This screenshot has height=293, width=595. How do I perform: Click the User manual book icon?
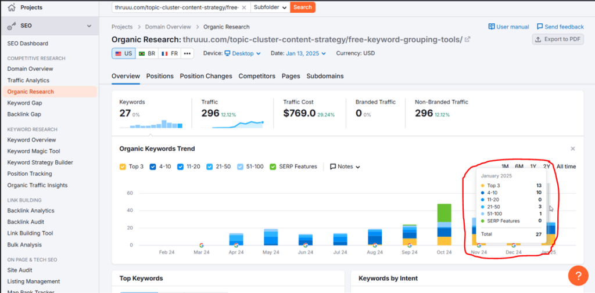492,27
